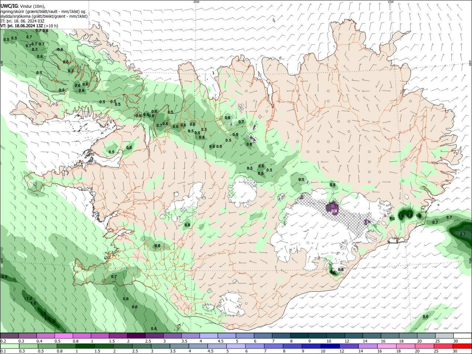The height and width of the screenshot is (354, 472).
Task: Select the 'slydda/snjókoma' legend description line
Action: tap(44, 16)
